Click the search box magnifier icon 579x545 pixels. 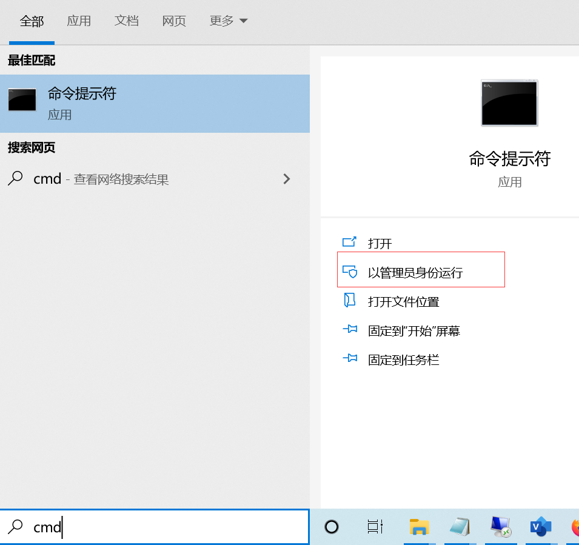coord(15,527)
